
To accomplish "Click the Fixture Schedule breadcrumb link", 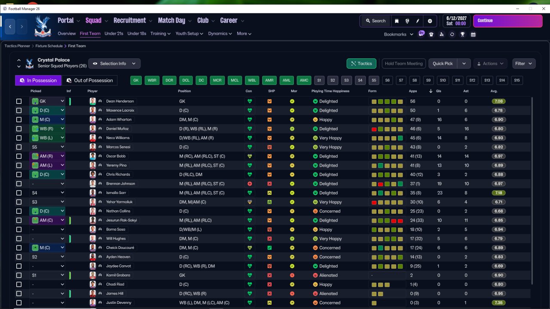I will [49, 46].
